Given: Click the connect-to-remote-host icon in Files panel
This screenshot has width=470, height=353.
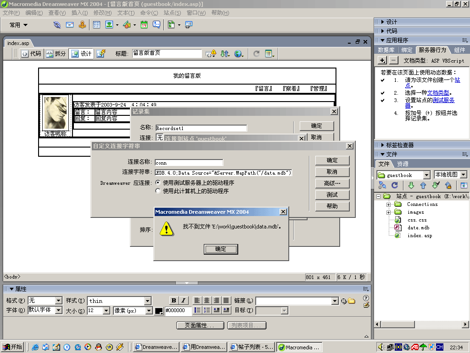Looking at the screenshot, I should click(x=382, y=185).
